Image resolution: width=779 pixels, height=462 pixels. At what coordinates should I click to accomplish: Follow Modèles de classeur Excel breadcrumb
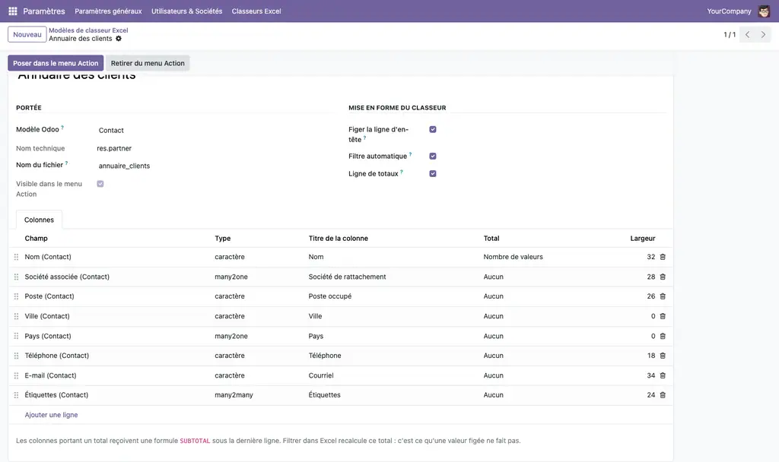click(x=88, y=30)
